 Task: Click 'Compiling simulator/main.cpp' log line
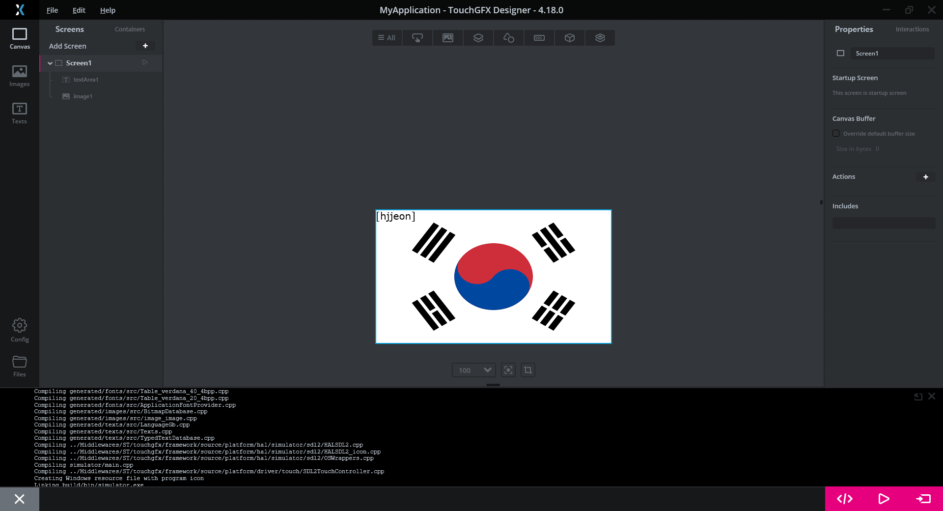83,465
